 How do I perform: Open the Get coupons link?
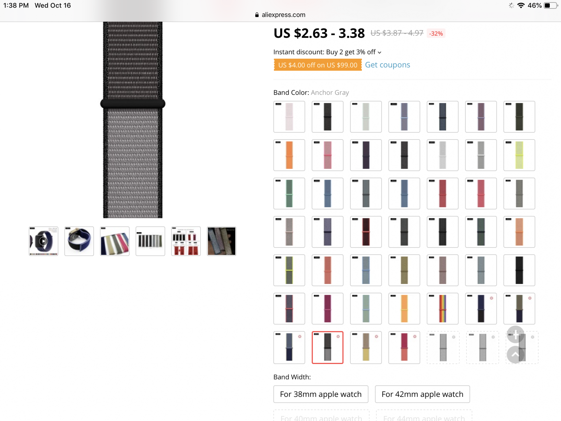[x=387, y=65]
